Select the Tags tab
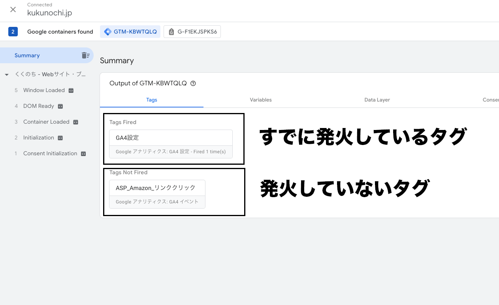This screenshot has width=499, height=305. coord(152,100)
